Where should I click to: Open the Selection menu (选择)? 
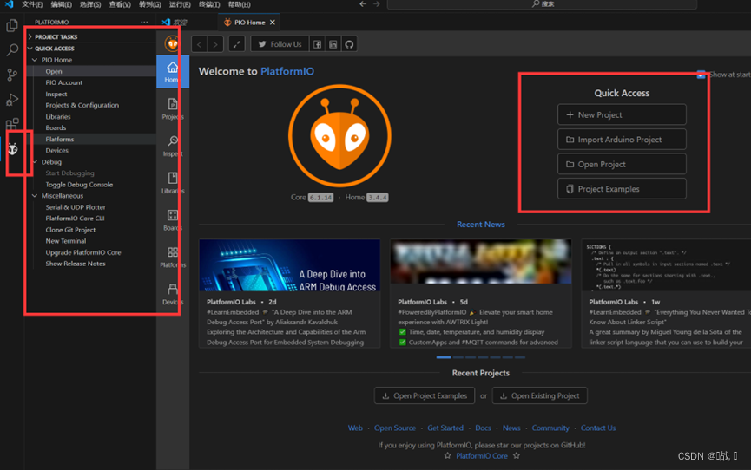click(x=90, y=4)
